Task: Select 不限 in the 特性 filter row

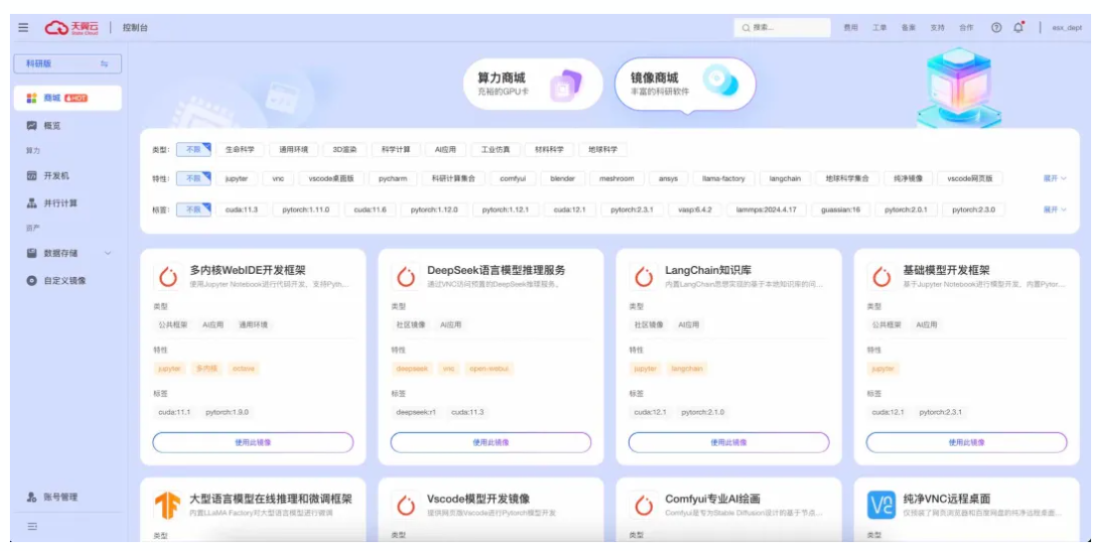Action: click(194, 179)
